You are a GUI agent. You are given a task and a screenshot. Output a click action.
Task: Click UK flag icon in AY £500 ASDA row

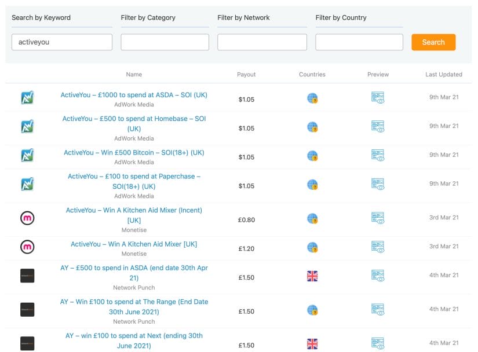(x=312, y=276)
